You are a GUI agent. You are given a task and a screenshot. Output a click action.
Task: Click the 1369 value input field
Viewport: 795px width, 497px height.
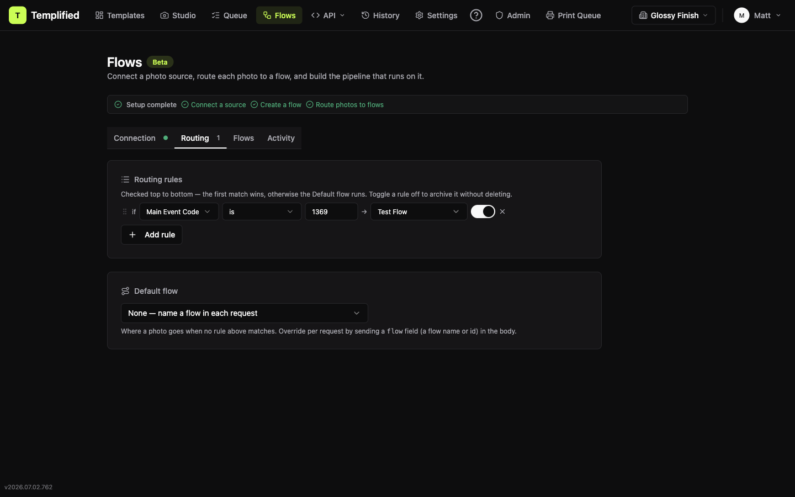(x=331, y=212)
